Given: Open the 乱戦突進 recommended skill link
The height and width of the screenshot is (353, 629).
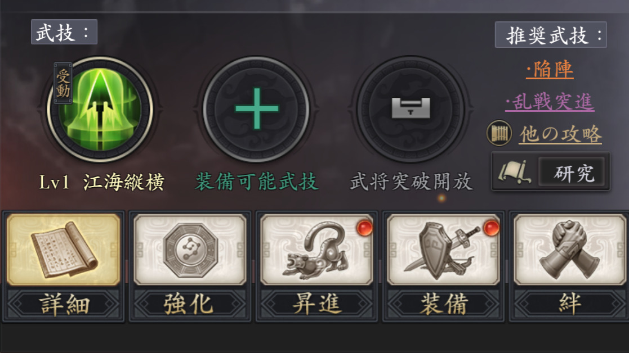Looking at the screenshot, I should pos(550,101).
